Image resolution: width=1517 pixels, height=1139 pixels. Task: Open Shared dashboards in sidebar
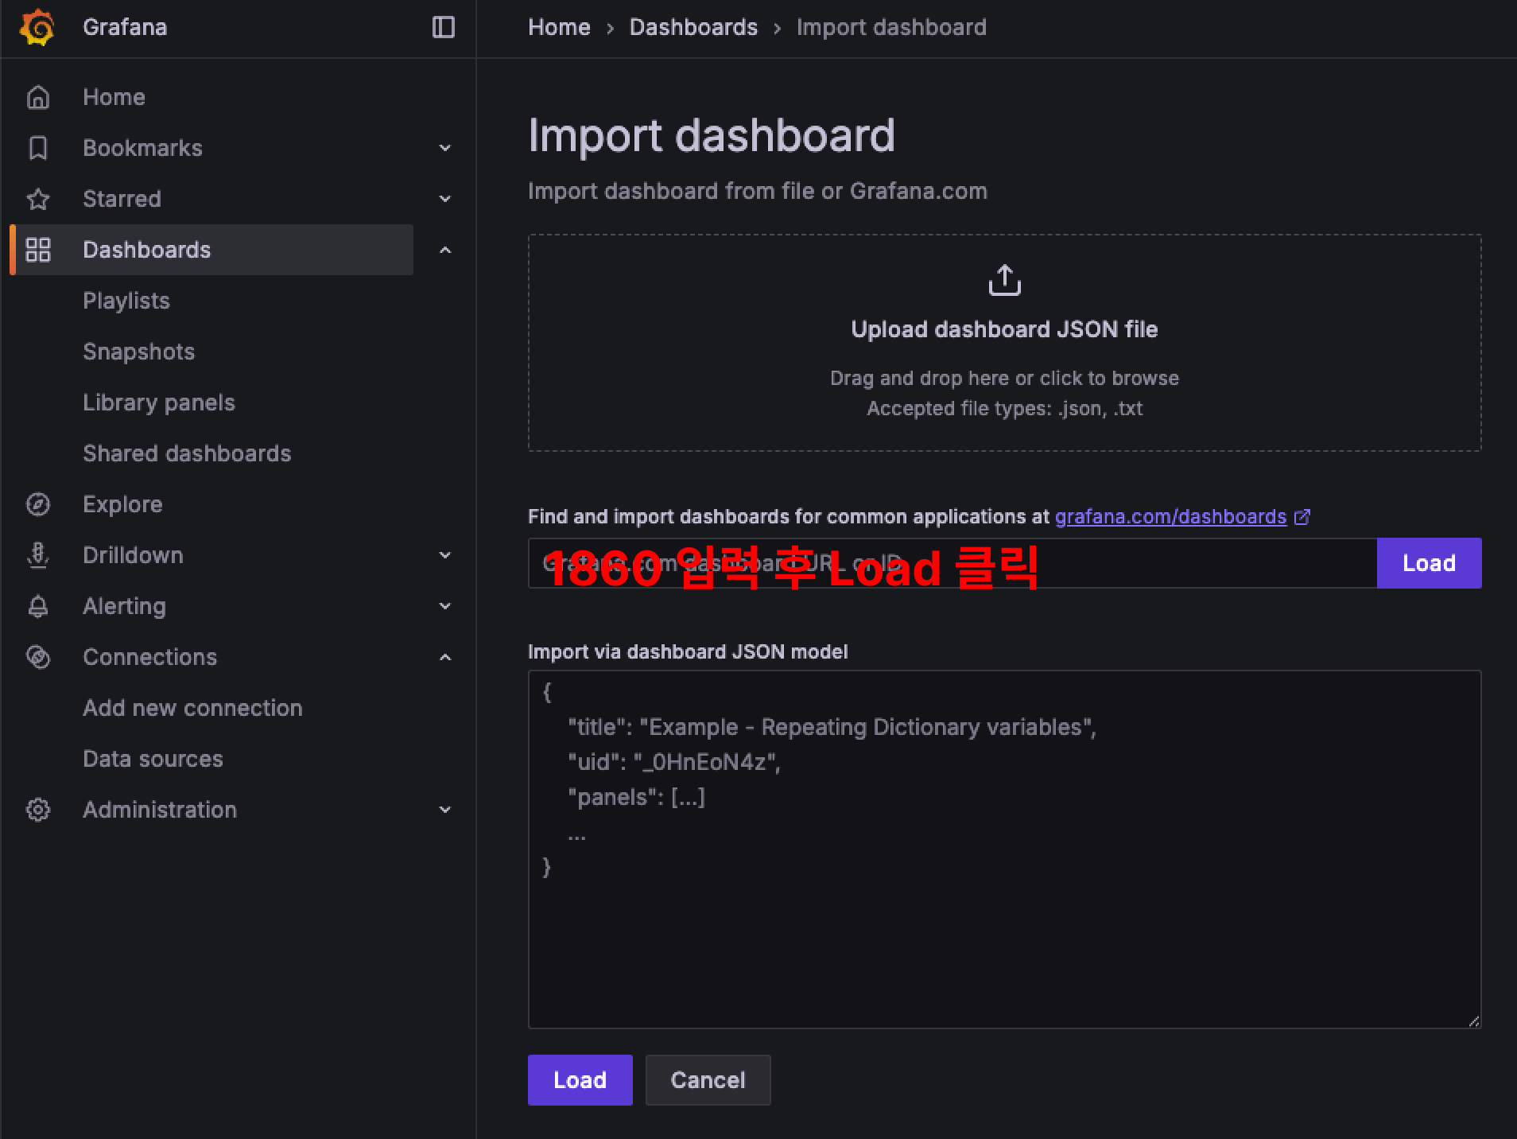pyautogui.click(x=187, y=453)
